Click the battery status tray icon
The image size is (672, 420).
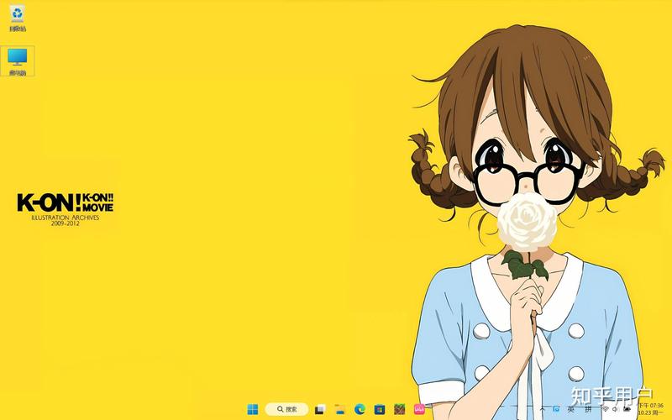click(627, 409)
